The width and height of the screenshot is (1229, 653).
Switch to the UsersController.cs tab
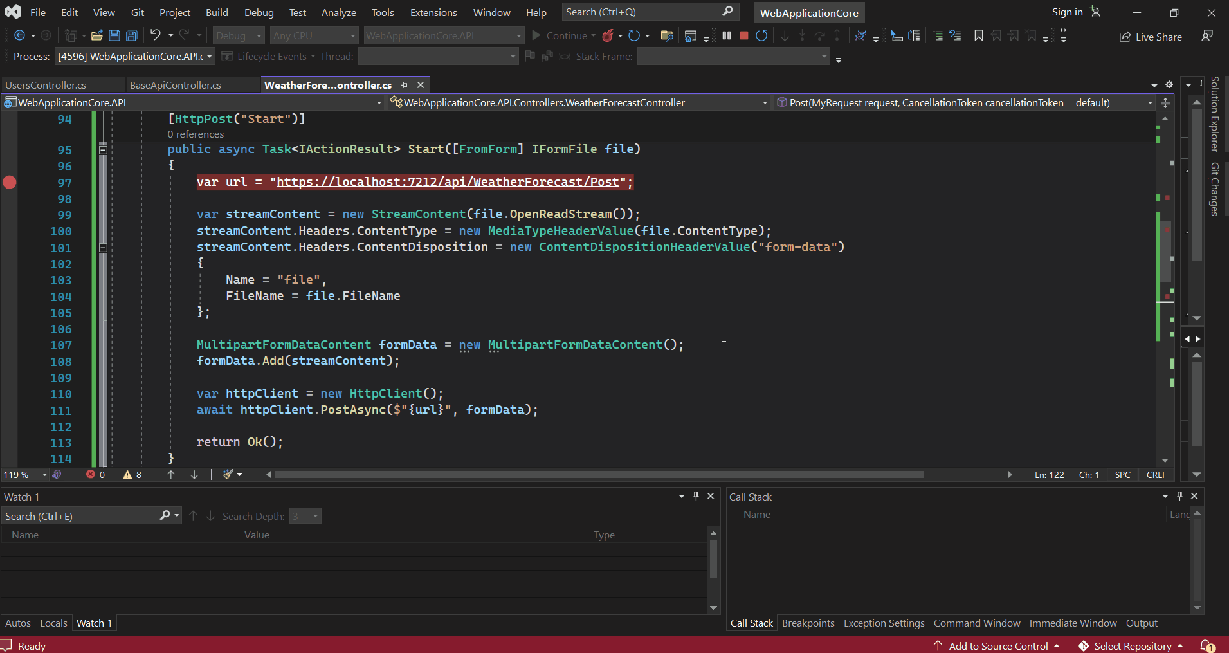pyautogui.click(x=45, y=84)
